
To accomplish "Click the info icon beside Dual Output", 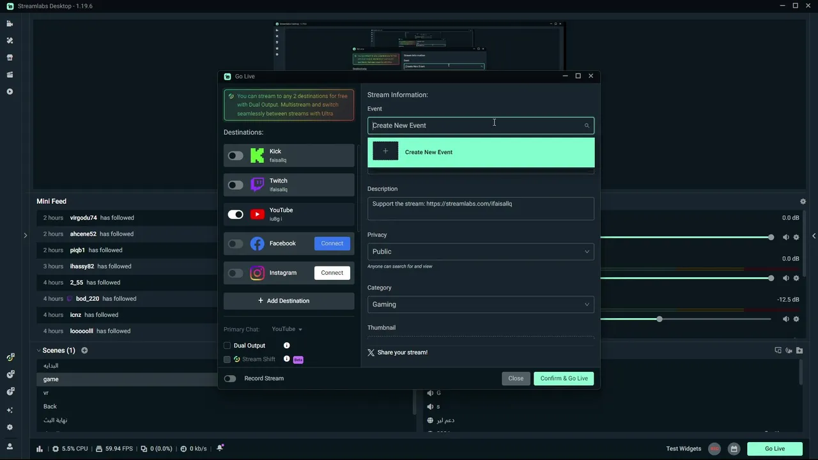I will point(286,346).
